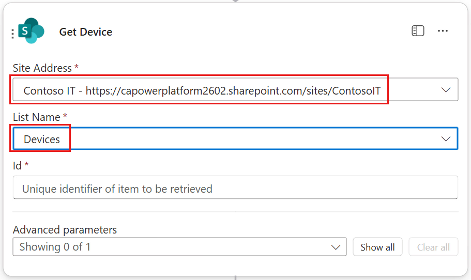Image resolution: width=471 pixels, height=280 pixels.
Task: Click the Show all button
Action: click(x=377, y=247)
